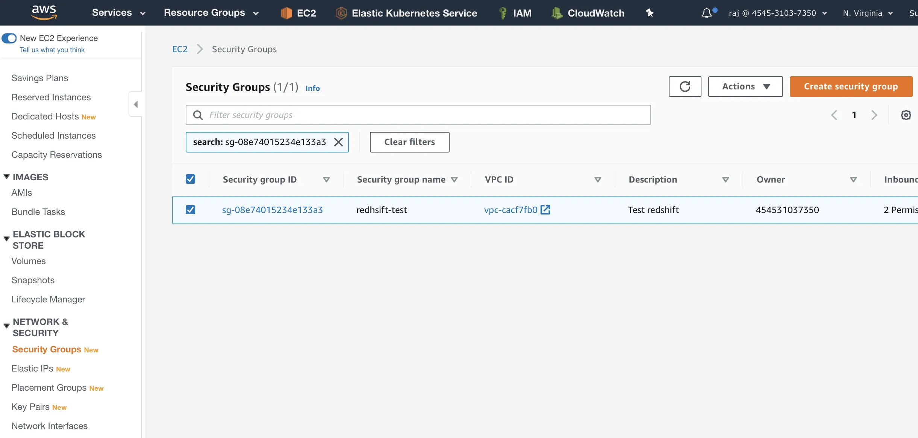
Task: Open the Actions dropdown
Action: pyautogui.click(x=745, y=86)
